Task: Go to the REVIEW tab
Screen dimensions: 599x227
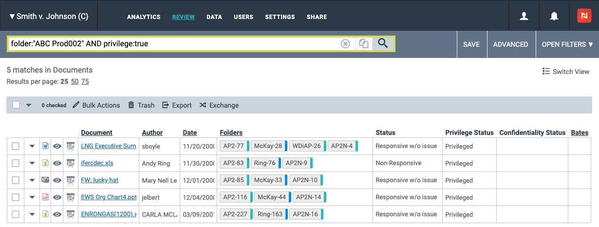Action: 184,17
